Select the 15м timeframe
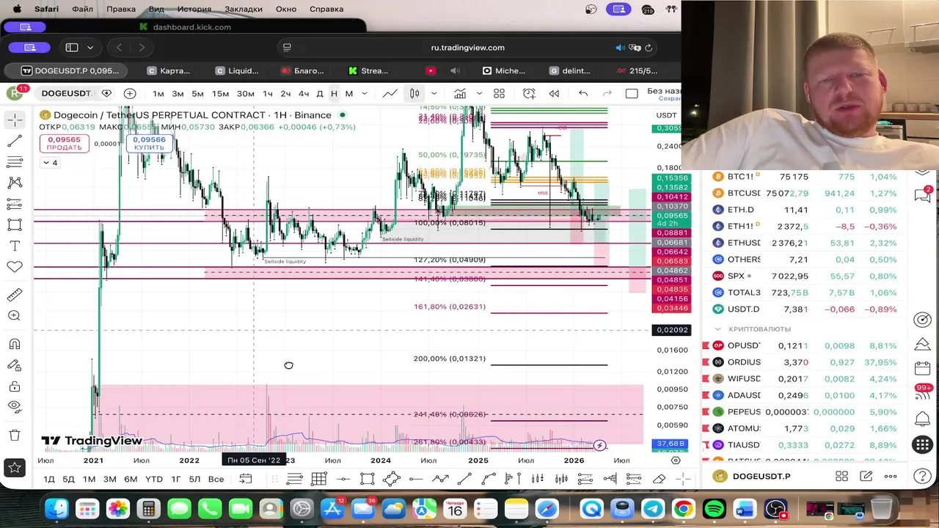 220,93
